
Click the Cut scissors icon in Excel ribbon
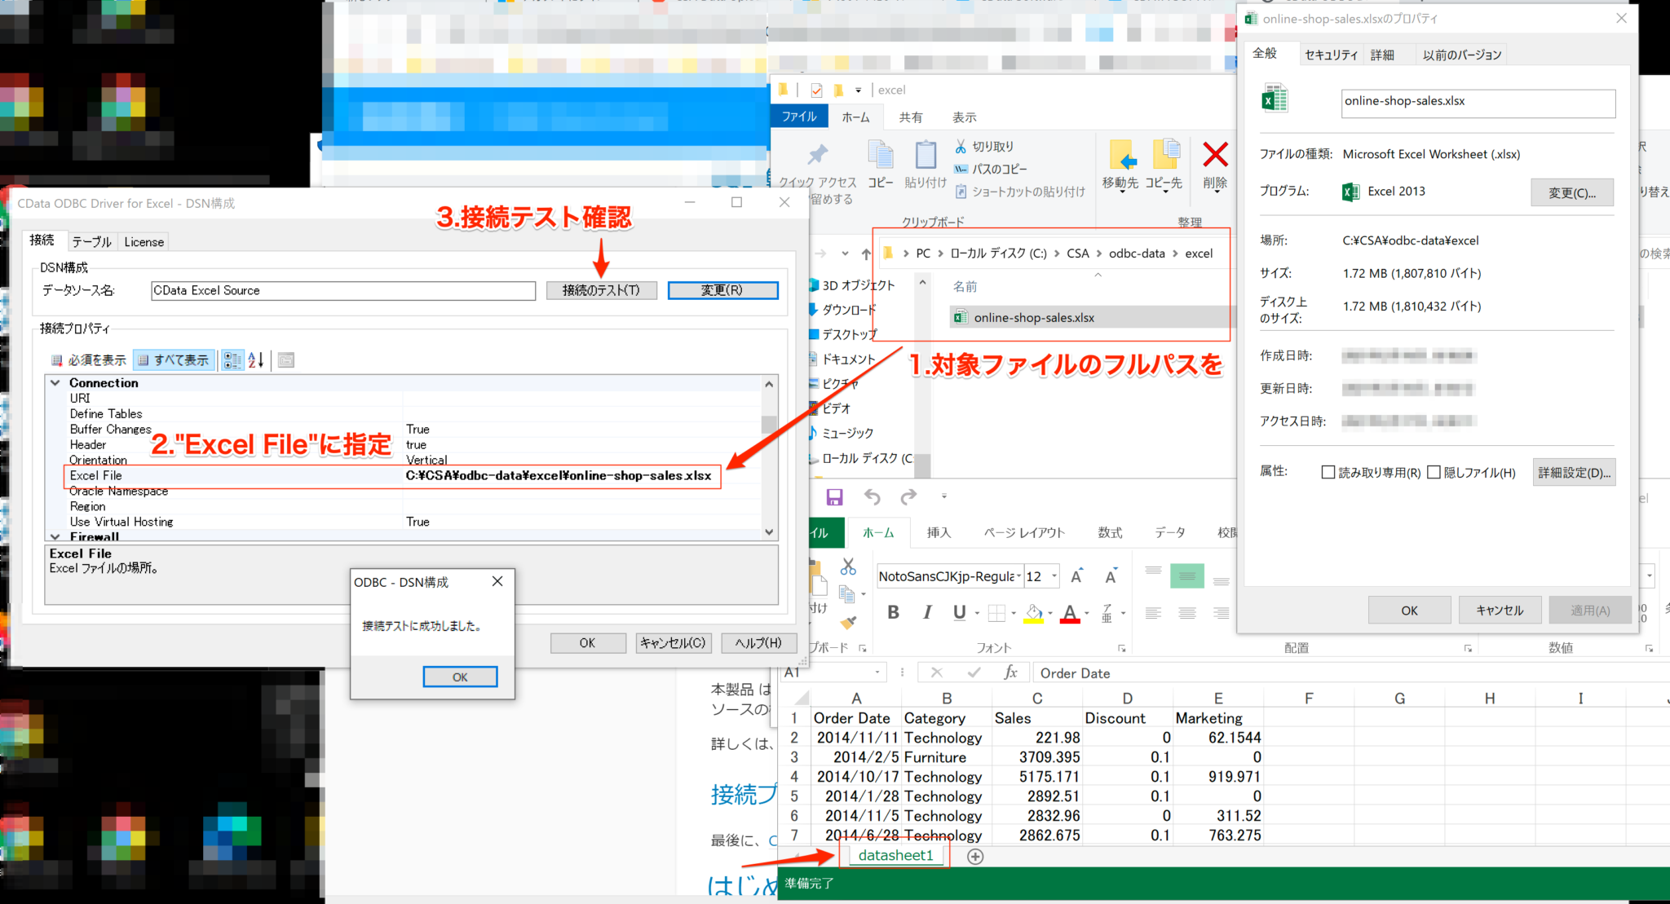click(847, 567)
